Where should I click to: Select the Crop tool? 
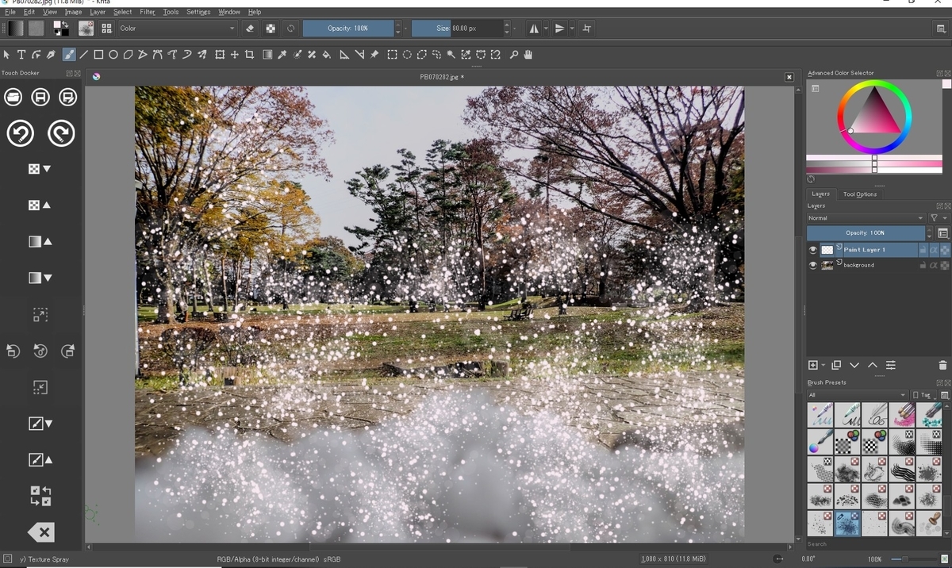tap(249, 55)
